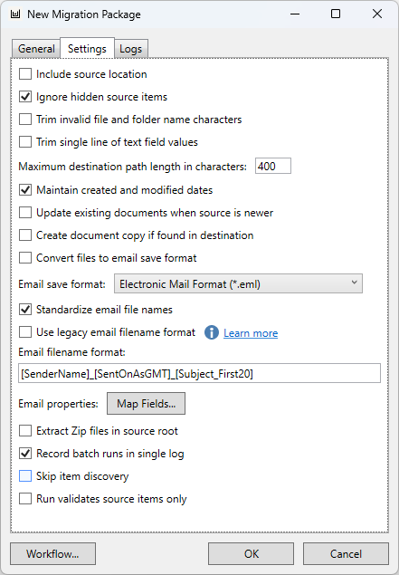Check Trim single line of text field values
This screenshot has height=575, width=399.
click(x=25, y=142)
